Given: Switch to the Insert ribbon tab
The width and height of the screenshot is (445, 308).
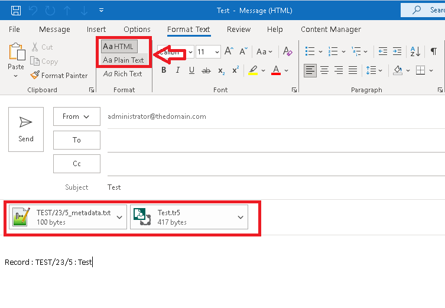Looking at the screenshot, I should [x=96, y=29].
